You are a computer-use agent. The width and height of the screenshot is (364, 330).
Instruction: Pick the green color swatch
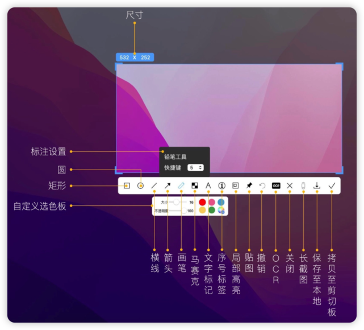pos(212,210)
